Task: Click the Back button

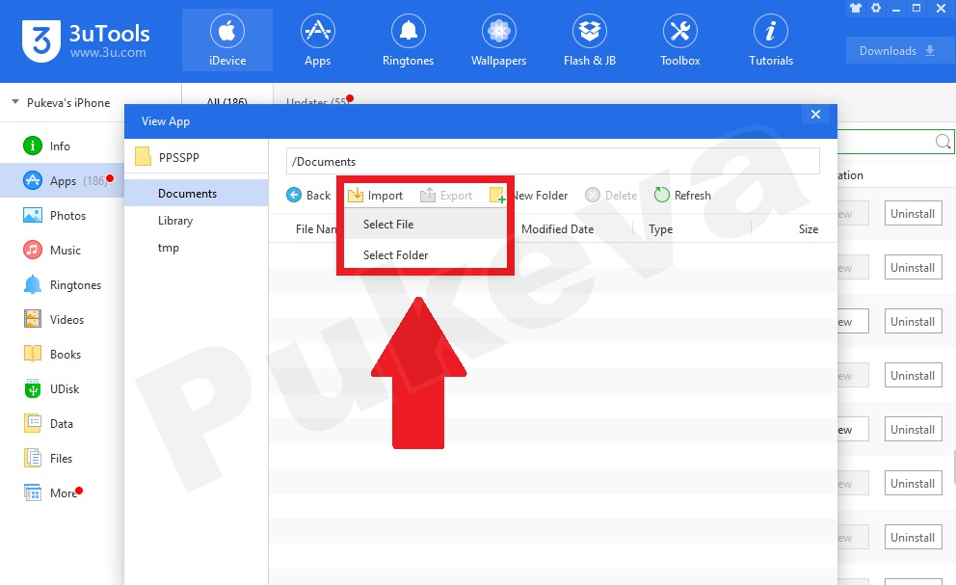Action: (x=308, y=196)
